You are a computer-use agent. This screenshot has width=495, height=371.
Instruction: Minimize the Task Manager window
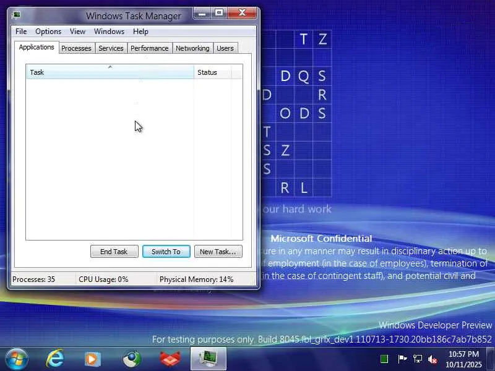[202, 13]
